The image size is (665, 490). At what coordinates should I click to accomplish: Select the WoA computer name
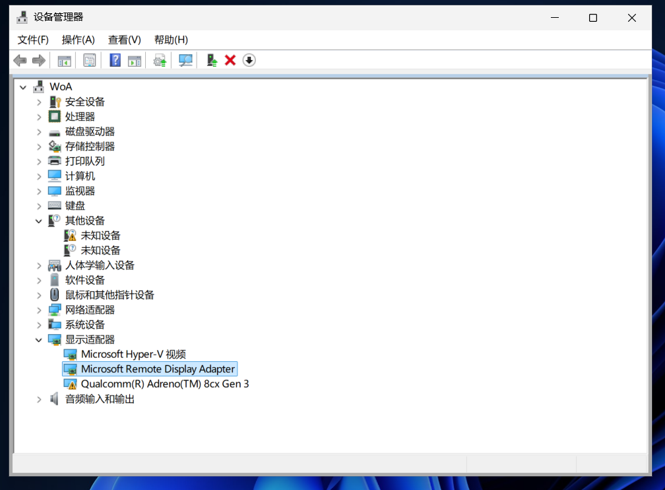click(61, 87)
